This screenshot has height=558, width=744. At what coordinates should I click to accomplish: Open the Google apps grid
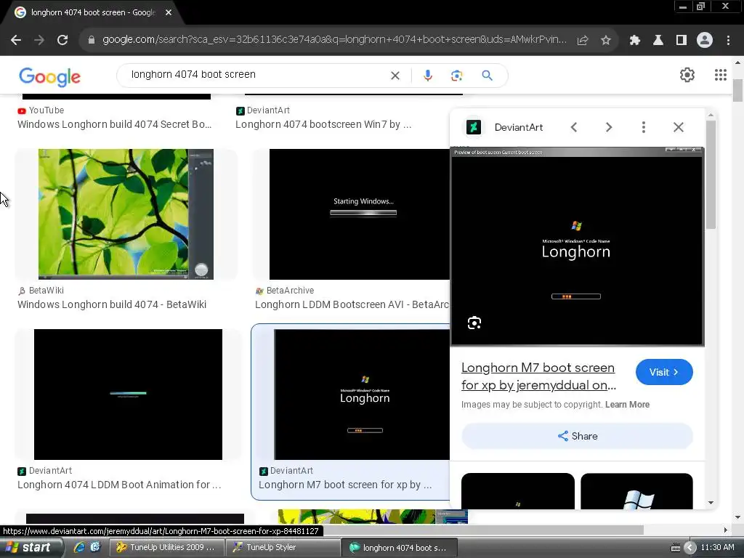click(x=720, y=75)
